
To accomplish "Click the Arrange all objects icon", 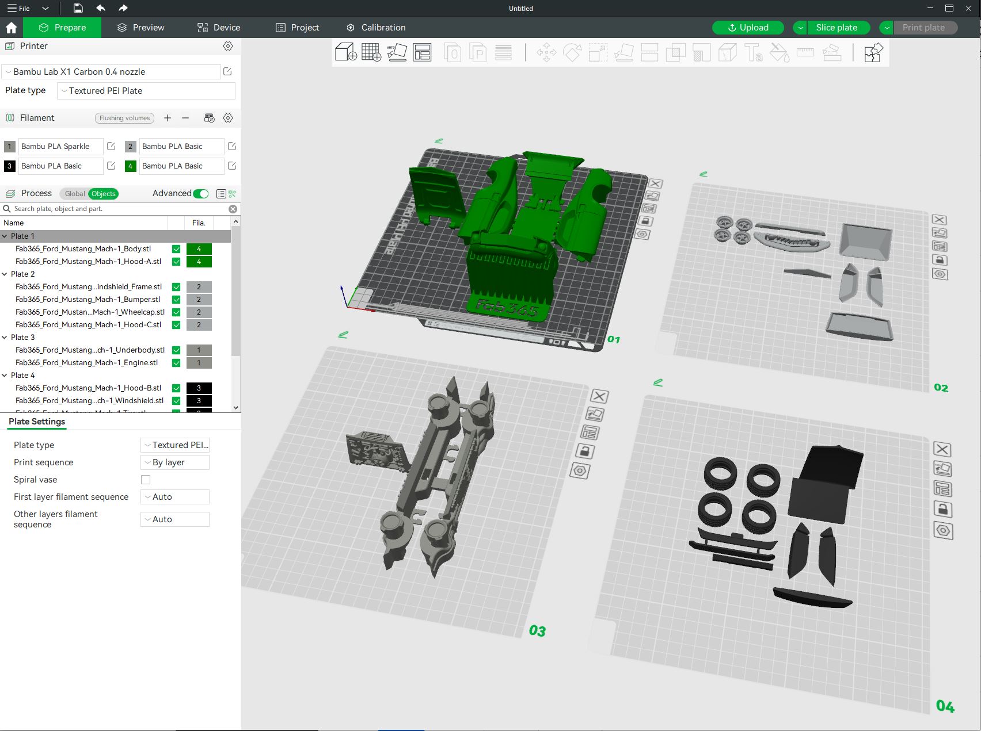I will pyautogui.click(x=422, y=53).
